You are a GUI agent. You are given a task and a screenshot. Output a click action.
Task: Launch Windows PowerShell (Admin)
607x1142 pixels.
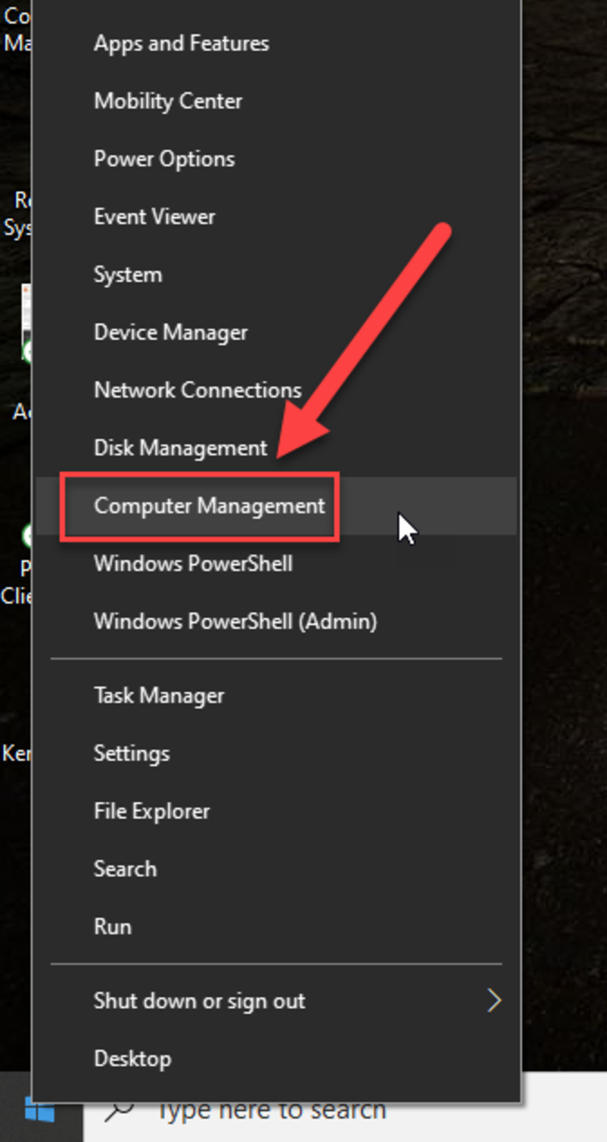click(235, 621)
